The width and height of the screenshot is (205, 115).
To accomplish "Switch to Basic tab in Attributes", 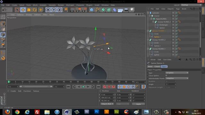I will 150,66.
